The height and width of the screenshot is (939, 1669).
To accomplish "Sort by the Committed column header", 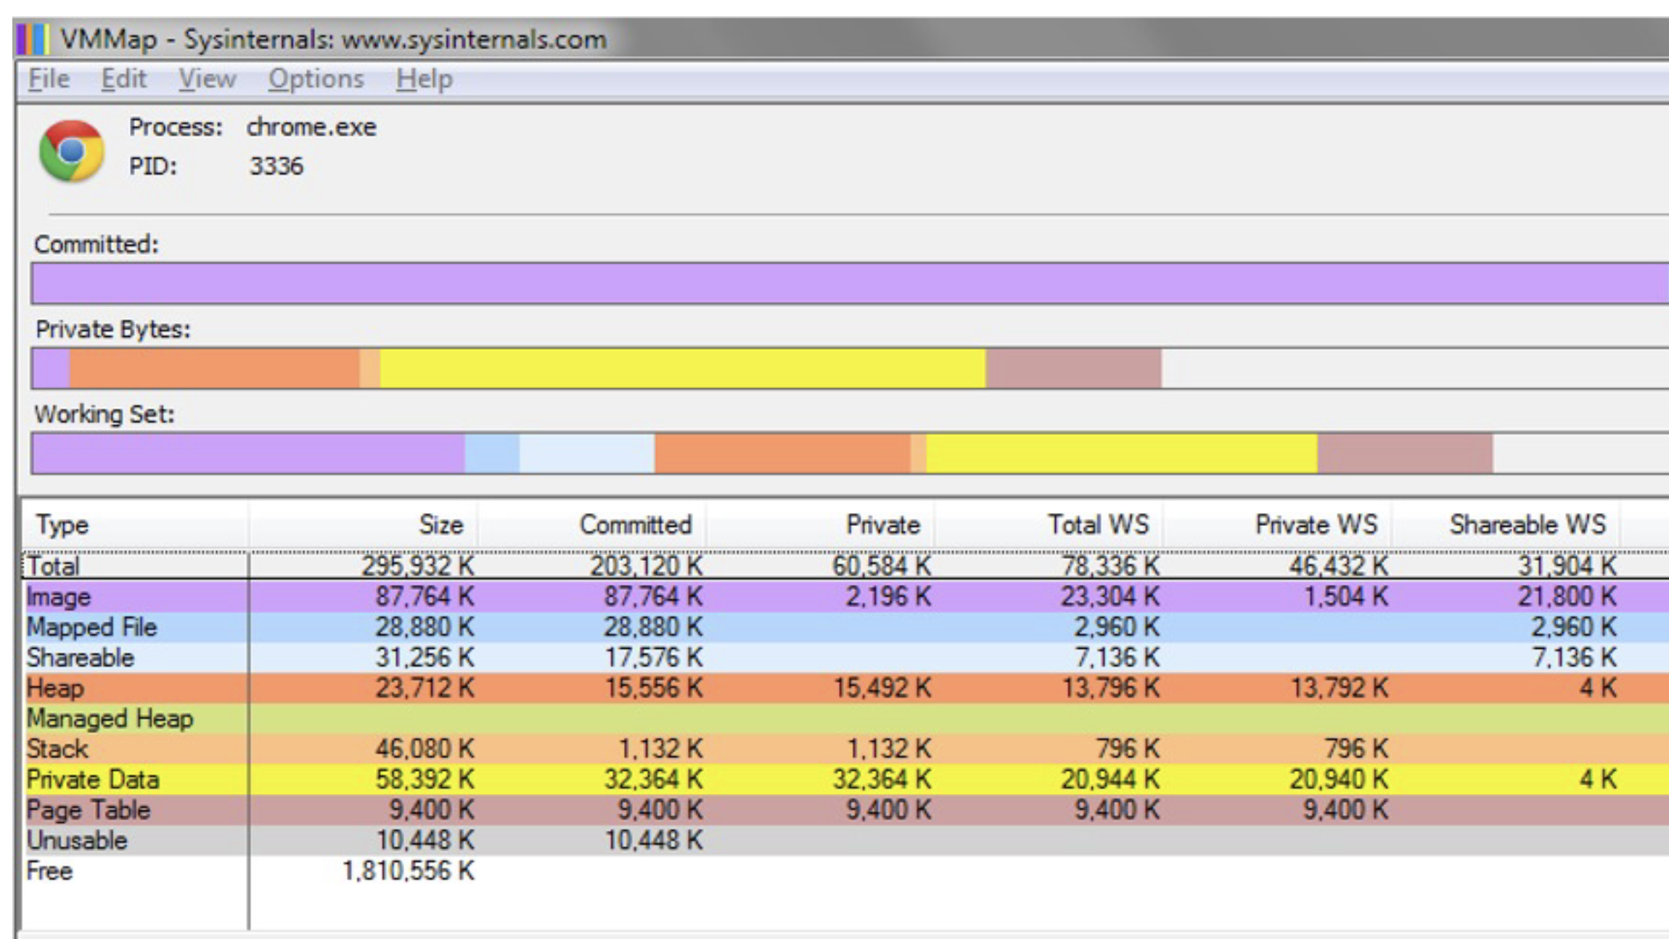I will point(592,525).
